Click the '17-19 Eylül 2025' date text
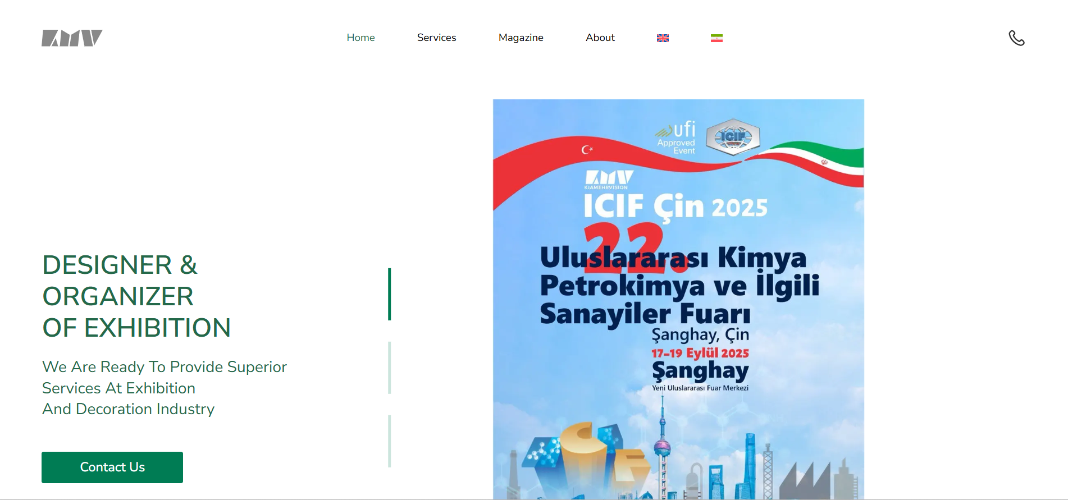1068x500 pixels. (x=700, y=353)
